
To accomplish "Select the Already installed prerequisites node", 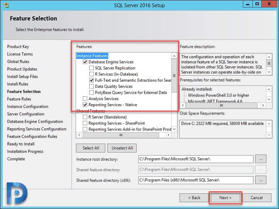I will 197,89.
